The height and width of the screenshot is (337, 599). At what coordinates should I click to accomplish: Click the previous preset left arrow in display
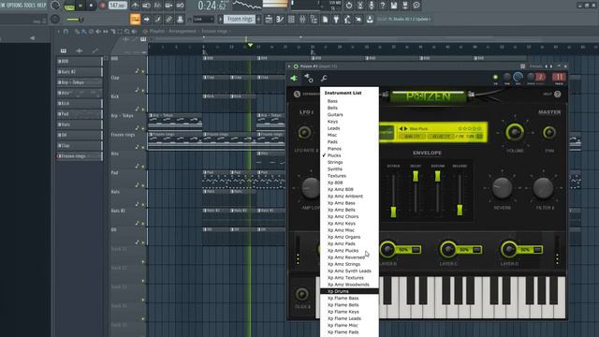point(401,129)
